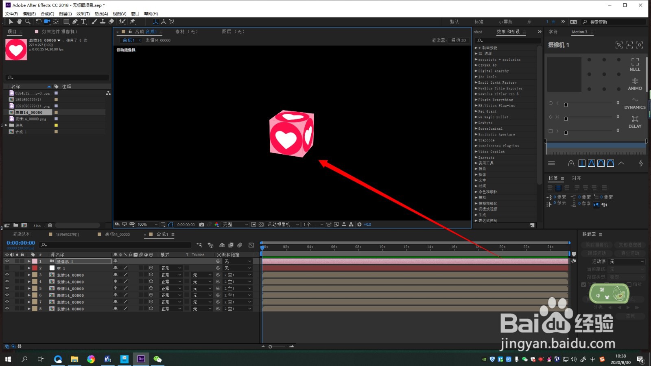Open parent dropdown for layer 5

[x=238, y=288]
